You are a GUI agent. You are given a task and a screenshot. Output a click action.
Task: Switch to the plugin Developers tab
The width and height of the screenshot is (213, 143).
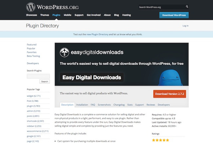(x=164, y=105)
